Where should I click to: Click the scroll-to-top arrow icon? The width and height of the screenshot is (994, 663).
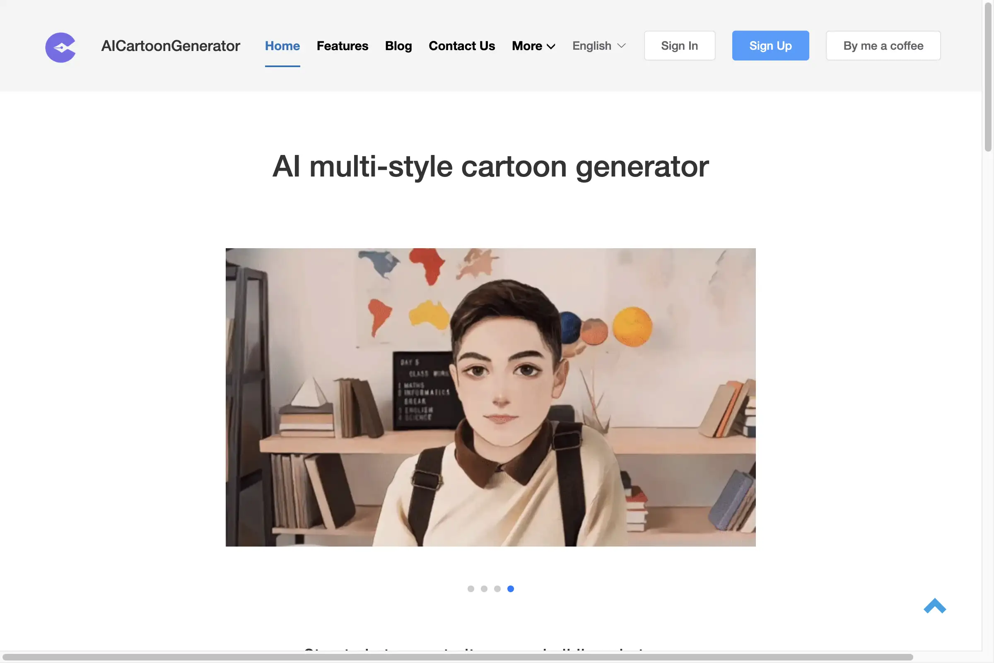coord(934,606)
